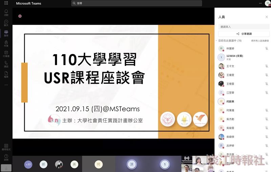Open the Chat (聊天) sidebar icon
This screenshot has height=172, width=271.
[6, 23]
